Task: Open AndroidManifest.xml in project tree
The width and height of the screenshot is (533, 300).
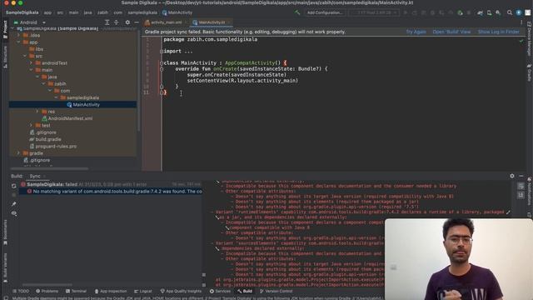Action: pyautogui.click(x=67, y=118)
